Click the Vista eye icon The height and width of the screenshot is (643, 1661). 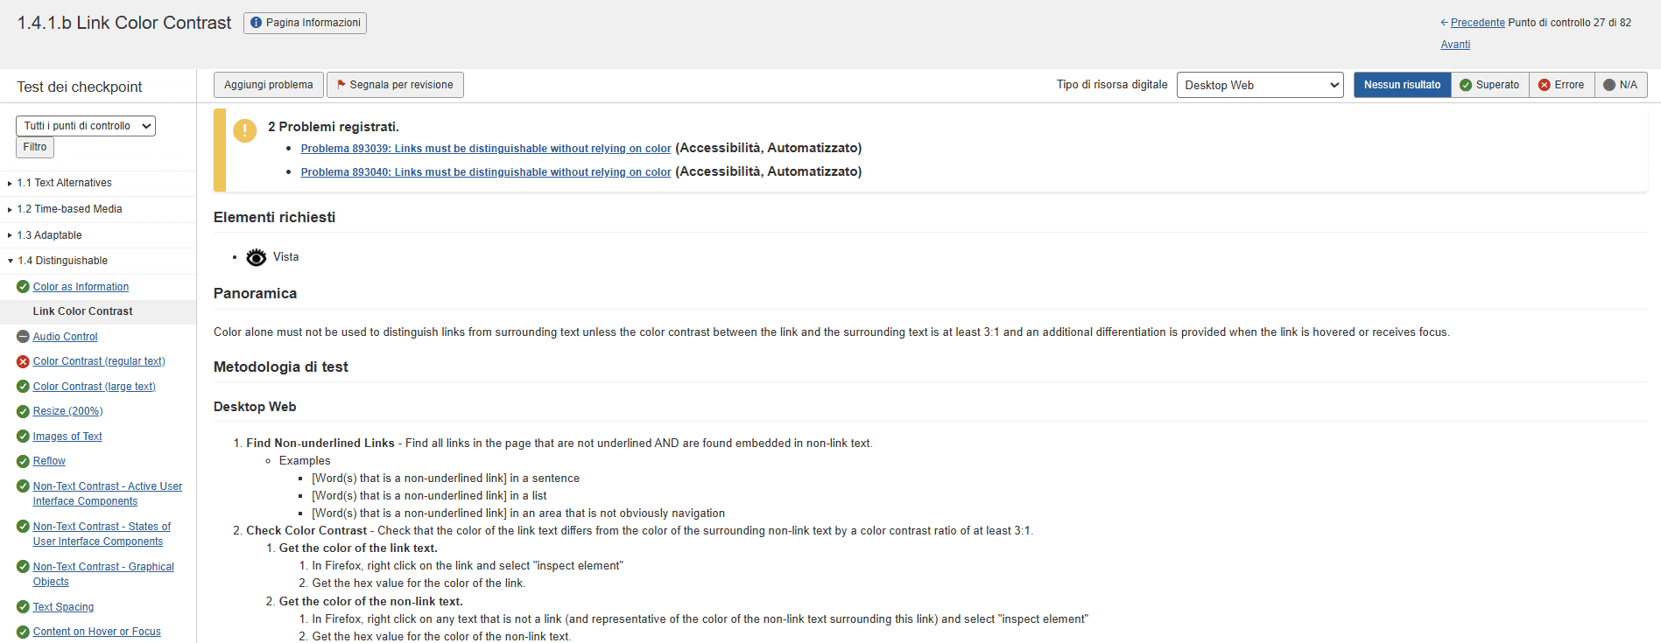pos(257,257)
